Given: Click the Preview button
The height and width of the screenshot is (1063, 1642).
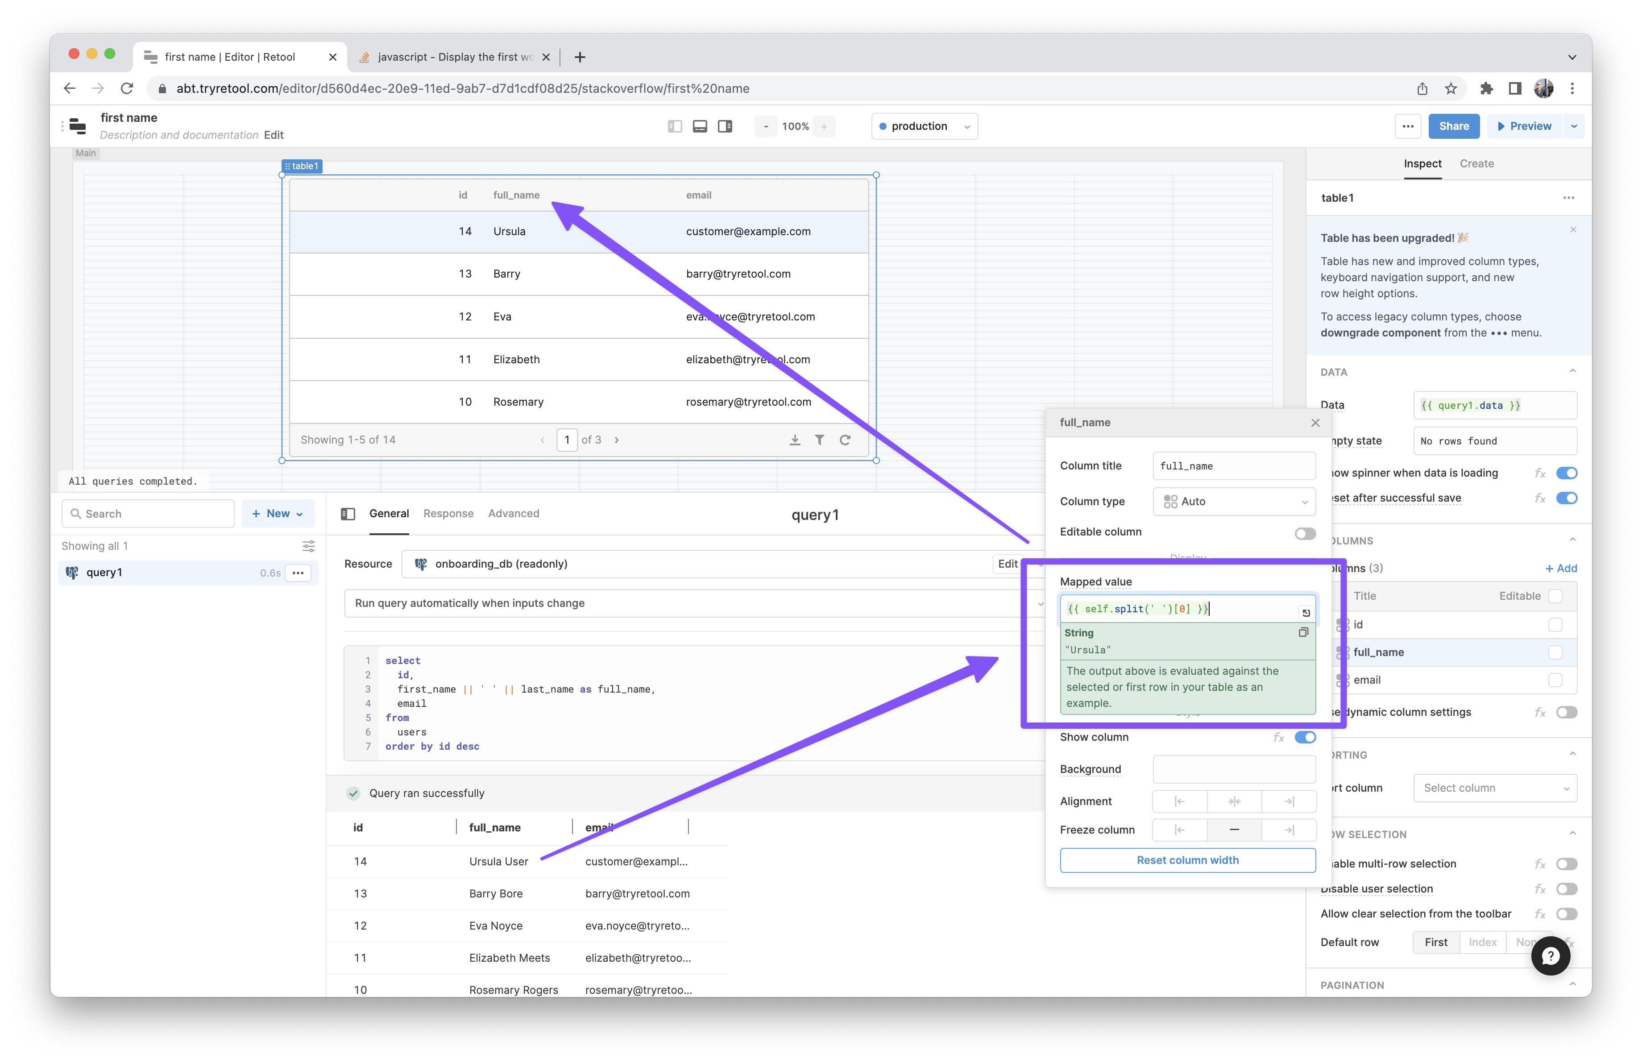Looking at the screenshot, I should pos(1524,126).
